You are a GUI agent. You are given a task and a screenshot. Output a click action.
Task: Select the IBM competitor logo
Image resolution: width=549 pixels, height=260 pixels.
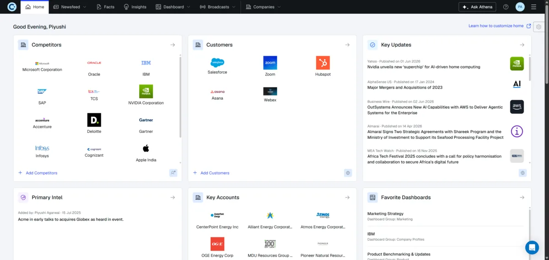146,63
